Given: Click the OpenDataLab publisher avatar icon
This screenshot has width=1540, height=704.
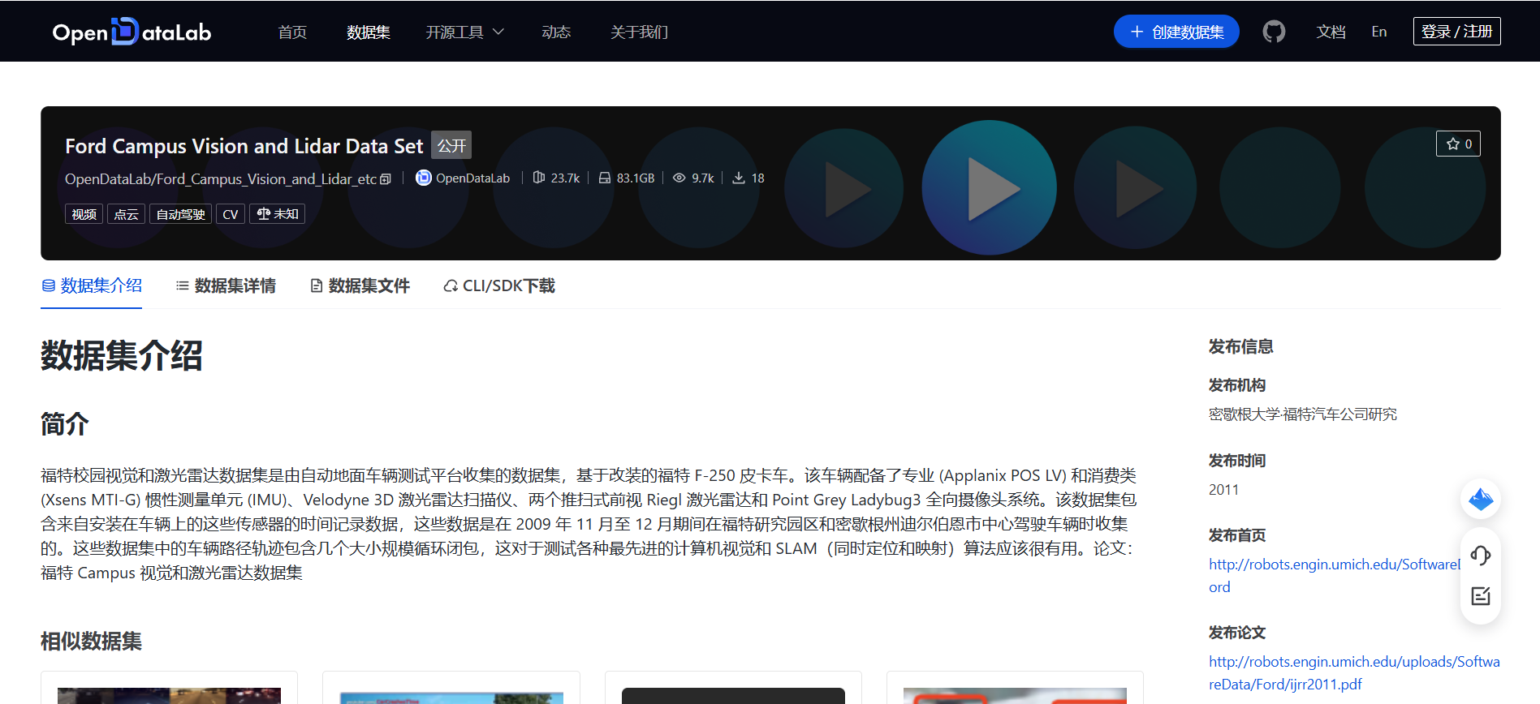Looking at the screenshot, I should (423, 178).
